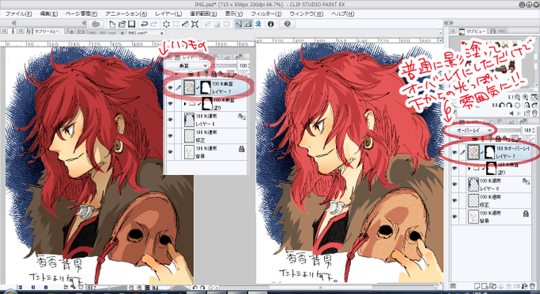Save the document with floppy icon
540x294 pixels.
(131, 24)
